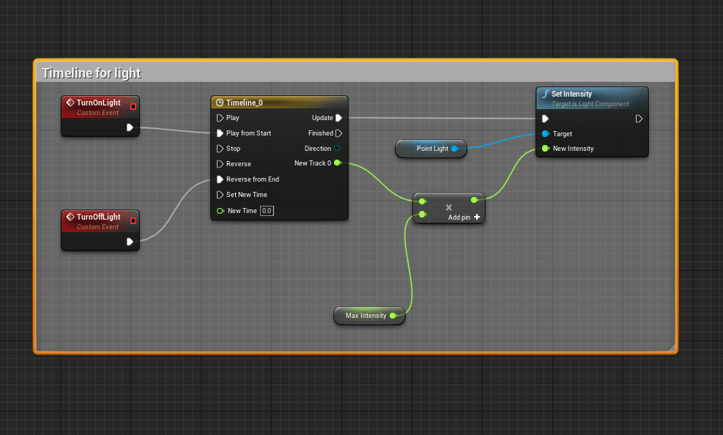
Task: Click the Max Intensity variable output pin
Action: (x=393, y=316)
